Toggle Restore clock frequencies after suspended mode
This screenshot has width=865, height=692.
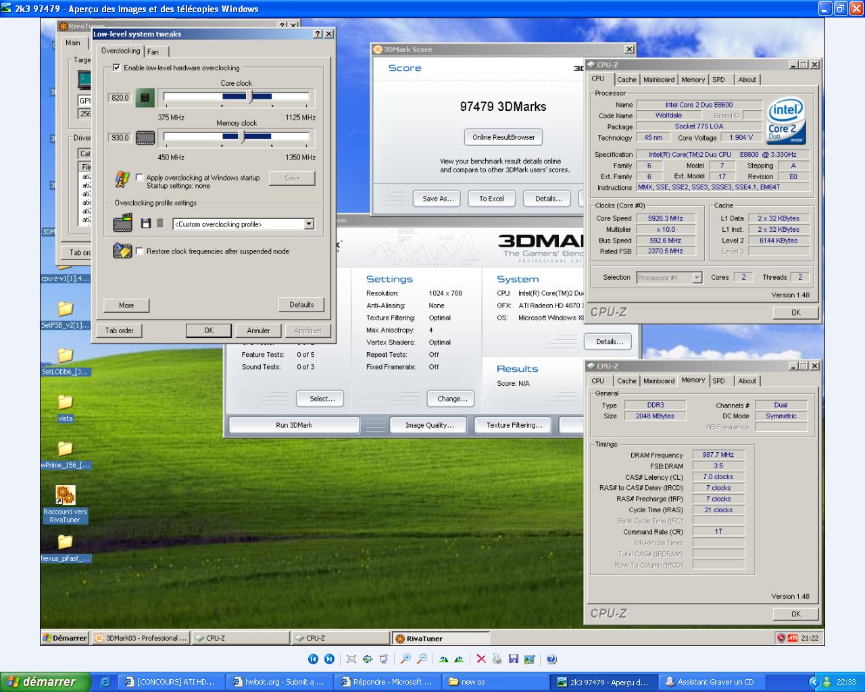140,251
